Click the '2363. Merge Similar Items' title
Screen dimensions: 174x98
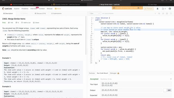coord(14,19)
